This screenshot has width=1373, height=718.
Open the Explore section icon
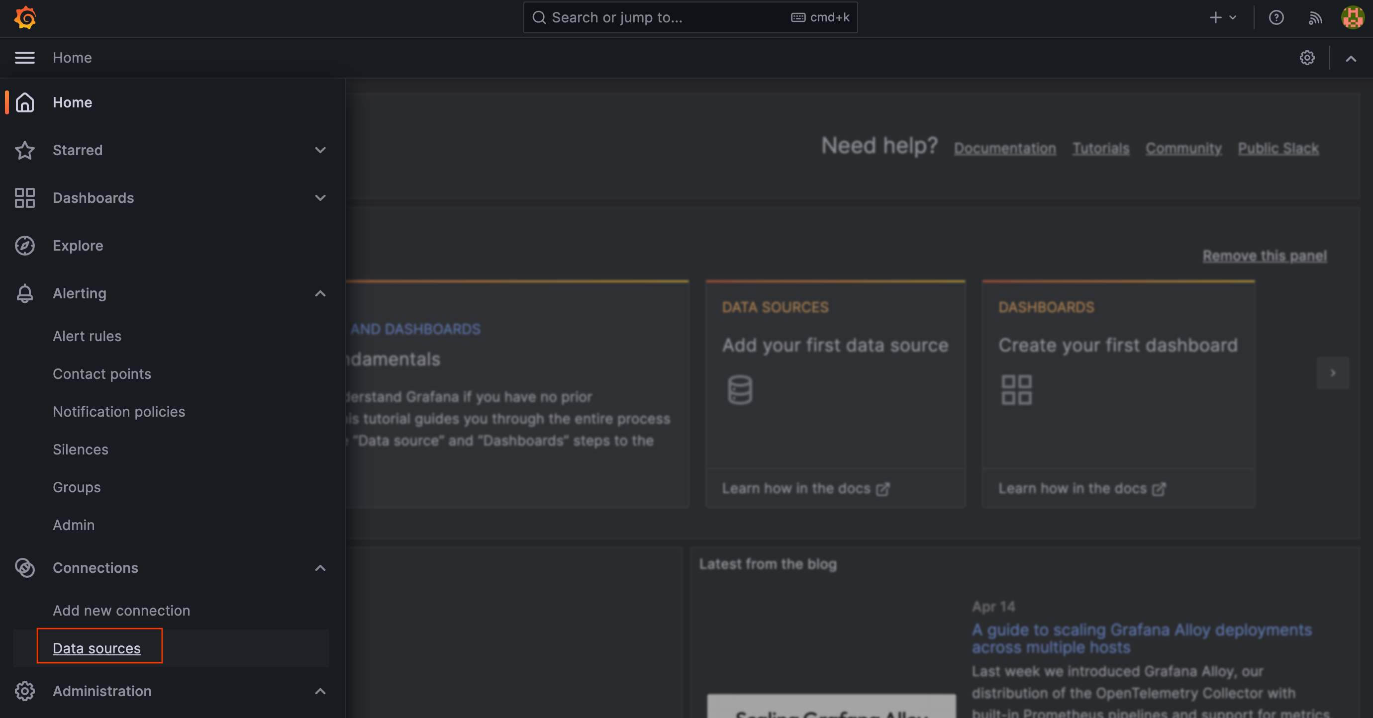tap(25, 244)
